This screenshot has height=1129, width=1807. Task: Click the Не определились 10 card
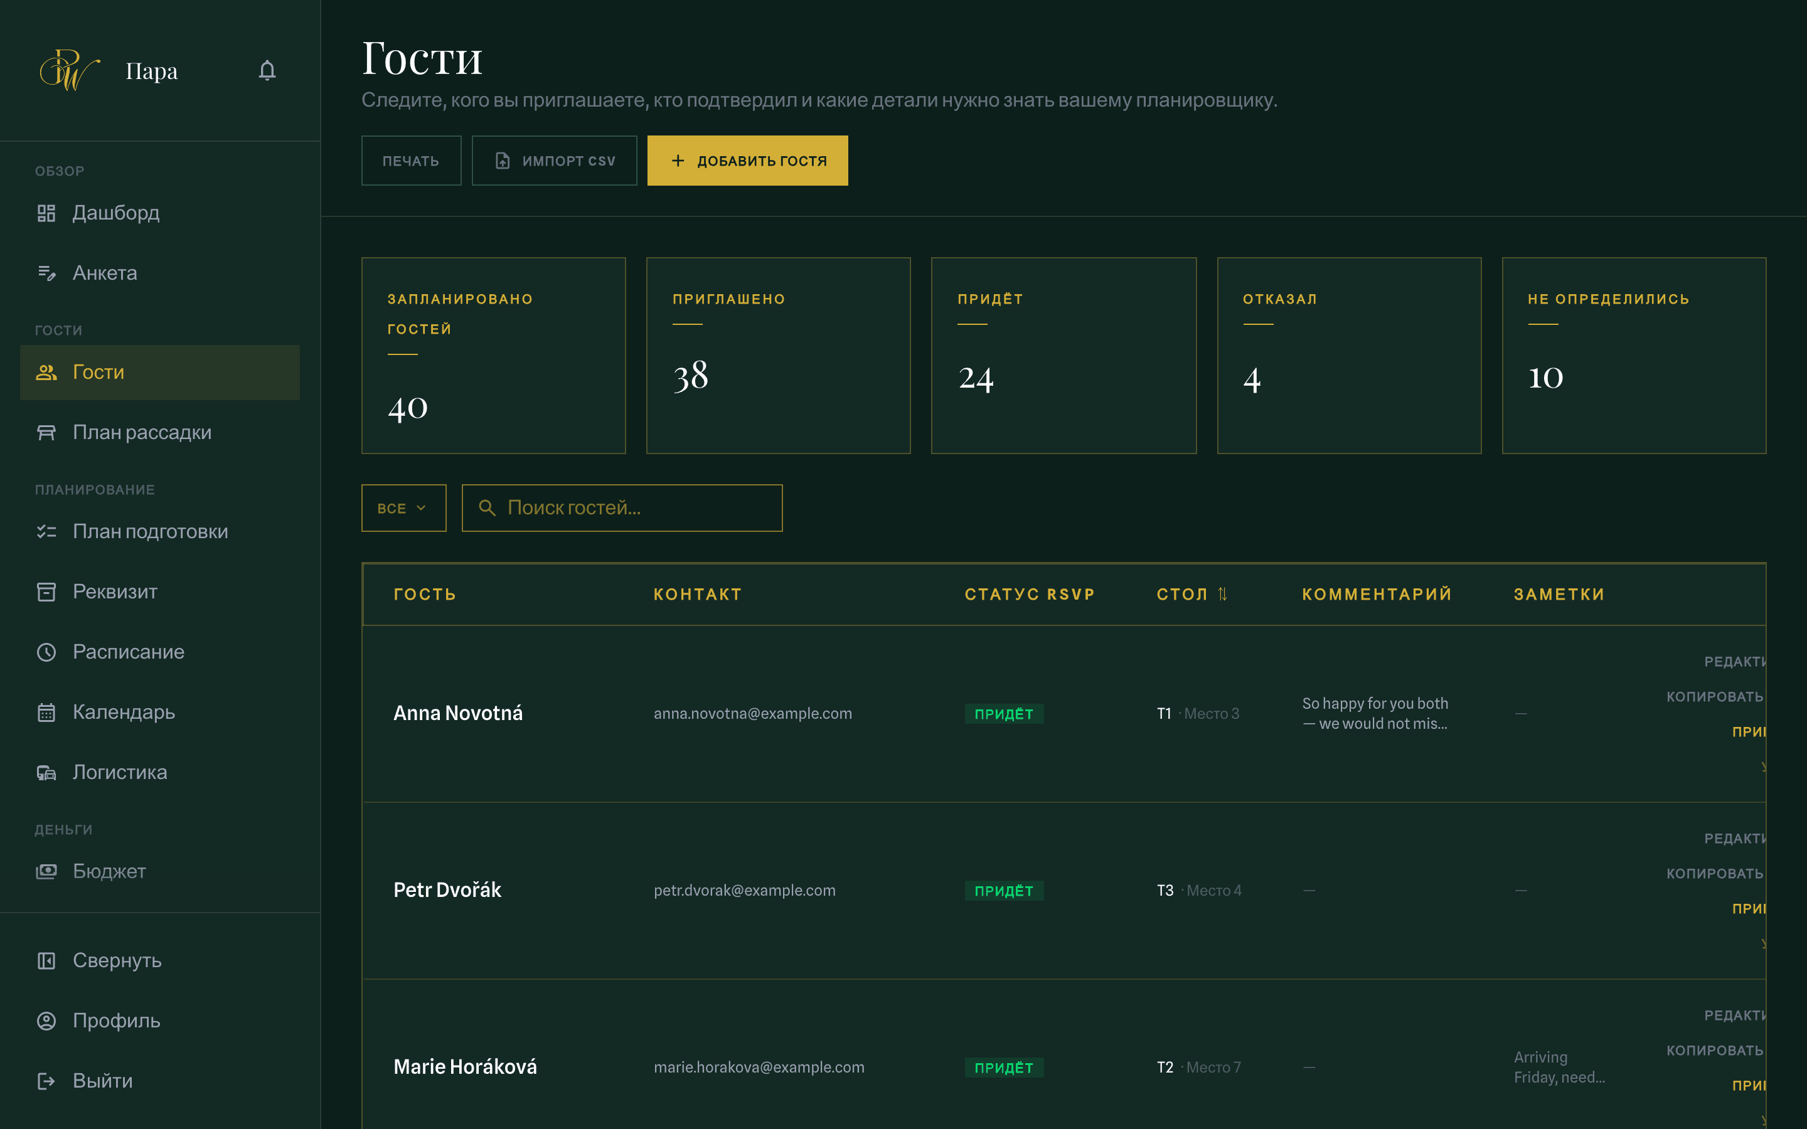[1634, 356]
